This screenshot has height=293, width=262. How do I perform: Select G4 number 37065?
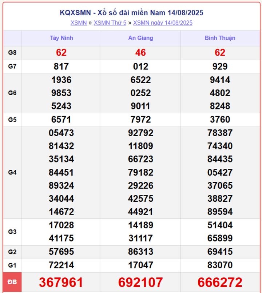(x=220, y=185)
